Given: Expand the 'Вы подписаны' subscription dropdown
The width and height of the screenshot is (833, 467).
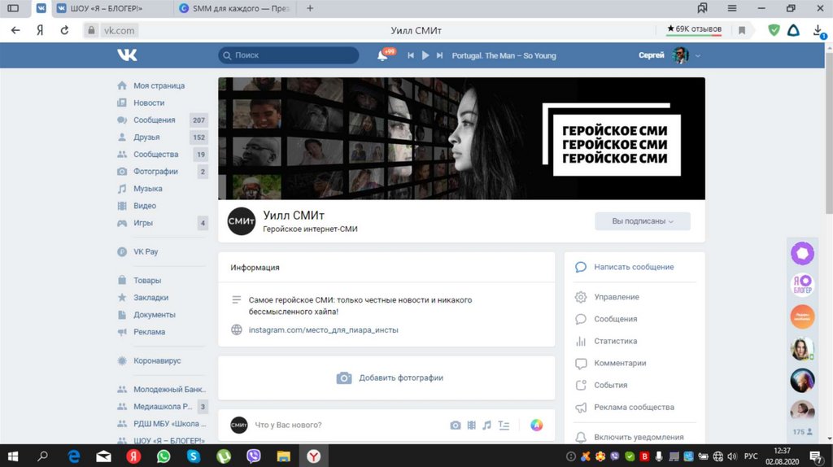Looking at the screenshot, I should coord(642,221).
